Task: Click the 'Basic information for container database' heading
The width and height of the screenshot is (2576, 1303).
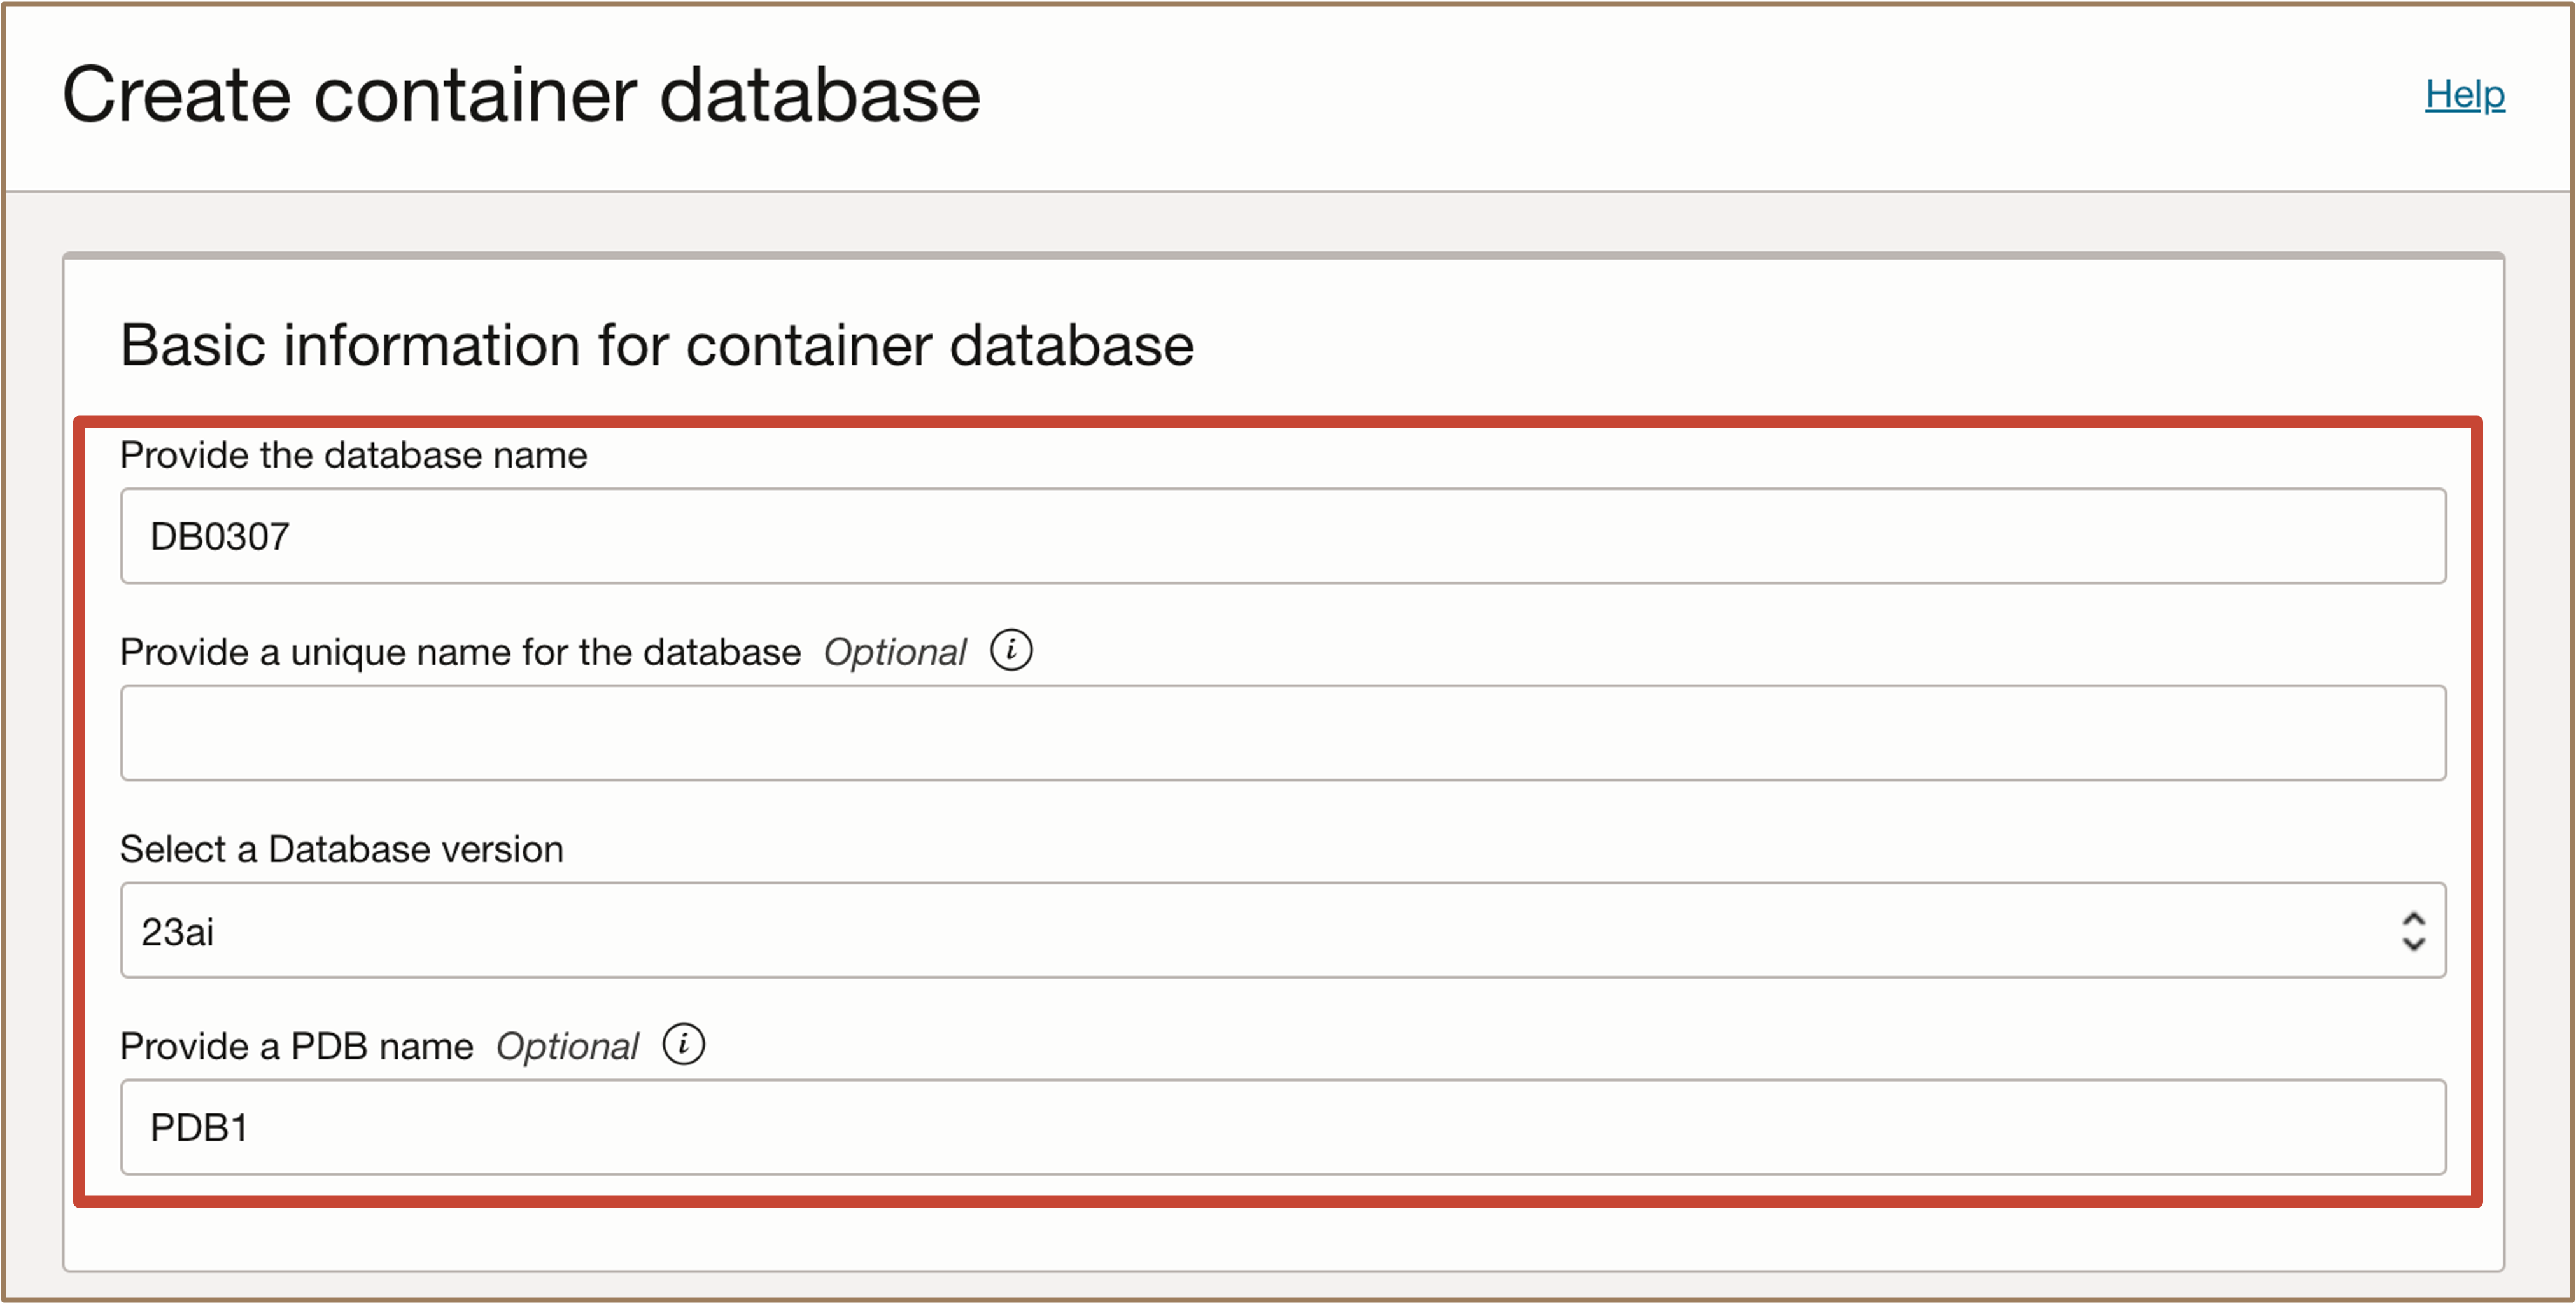Action: click(x=657, y=345)
